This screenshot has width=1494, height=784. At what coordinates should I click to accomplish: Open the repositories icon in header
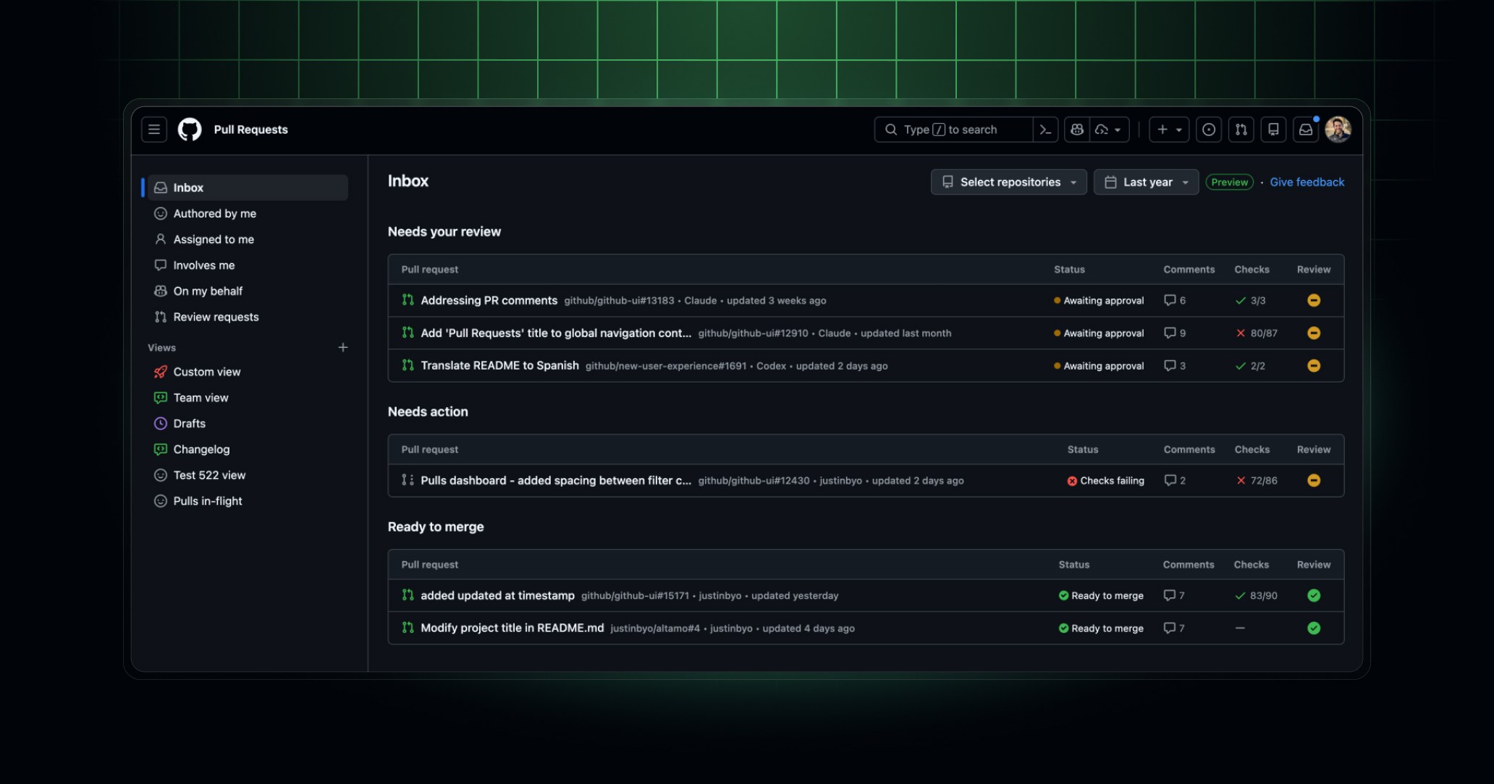pyautogui.click(x=1273, y=129)
